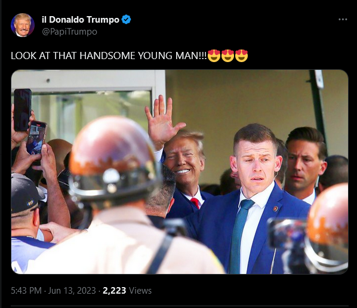This screenshot has width=357, height=308.
Task: Open the poster's round profile avatar
Action: [x=23, y=25]
